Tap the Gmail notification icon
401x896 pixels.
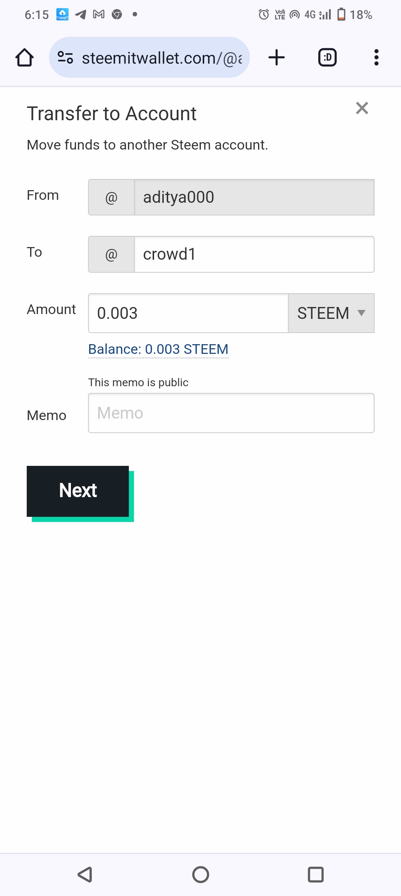(x=99, y=15)
